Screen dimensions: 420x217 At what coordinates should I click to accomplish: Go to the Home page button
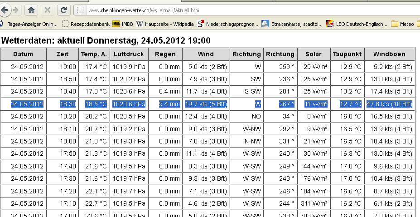coord(31,10)
